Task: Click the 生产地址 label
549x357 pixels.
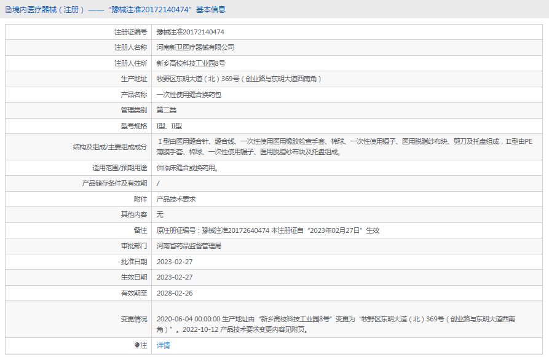Action: point(134,79)
